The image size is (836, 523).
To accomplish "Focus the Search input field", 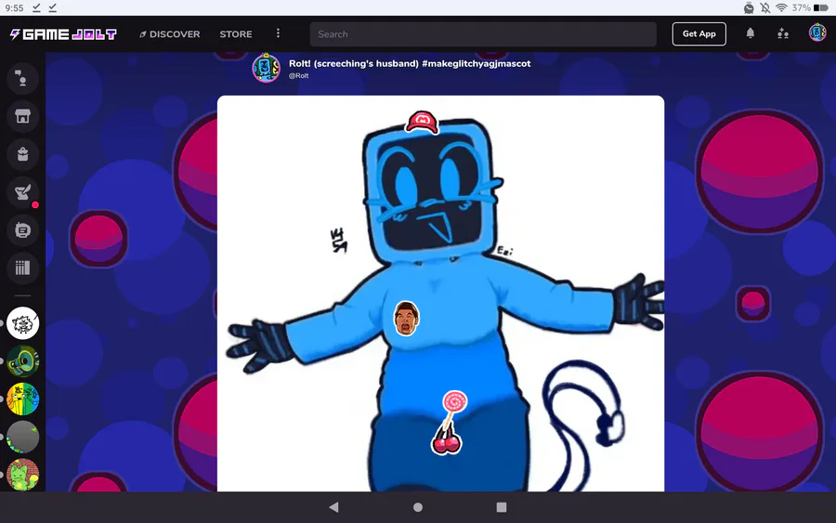I will click(483, 34).
